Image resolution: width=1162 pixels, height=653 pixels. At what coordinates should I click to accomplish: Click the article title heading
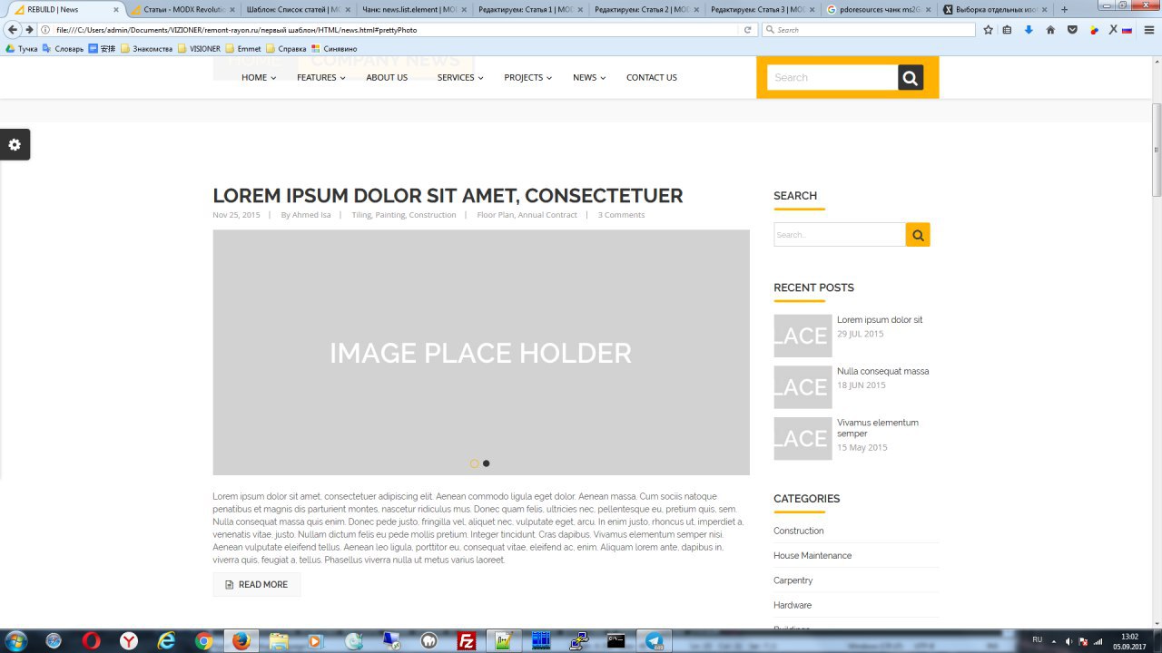(448, 196)
